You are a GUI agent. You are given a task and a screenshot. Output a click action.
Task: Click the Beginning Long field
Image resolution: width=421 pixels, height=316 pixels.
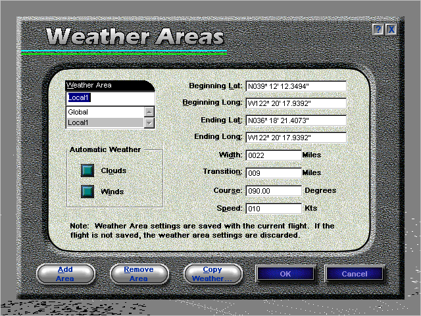[296, 103]
